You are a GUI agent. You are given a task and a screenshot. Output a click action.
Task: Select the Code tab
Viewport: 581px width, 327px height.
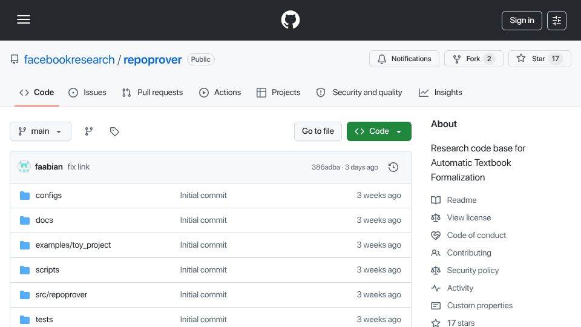[x=37, y=92]
